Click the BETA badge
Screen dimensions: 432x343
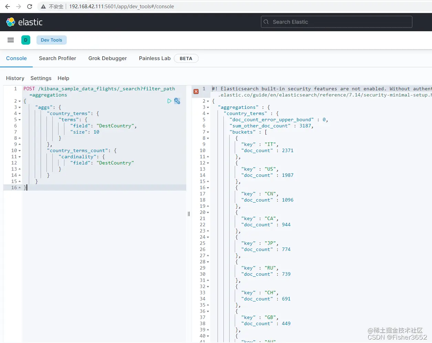(186, 58)
